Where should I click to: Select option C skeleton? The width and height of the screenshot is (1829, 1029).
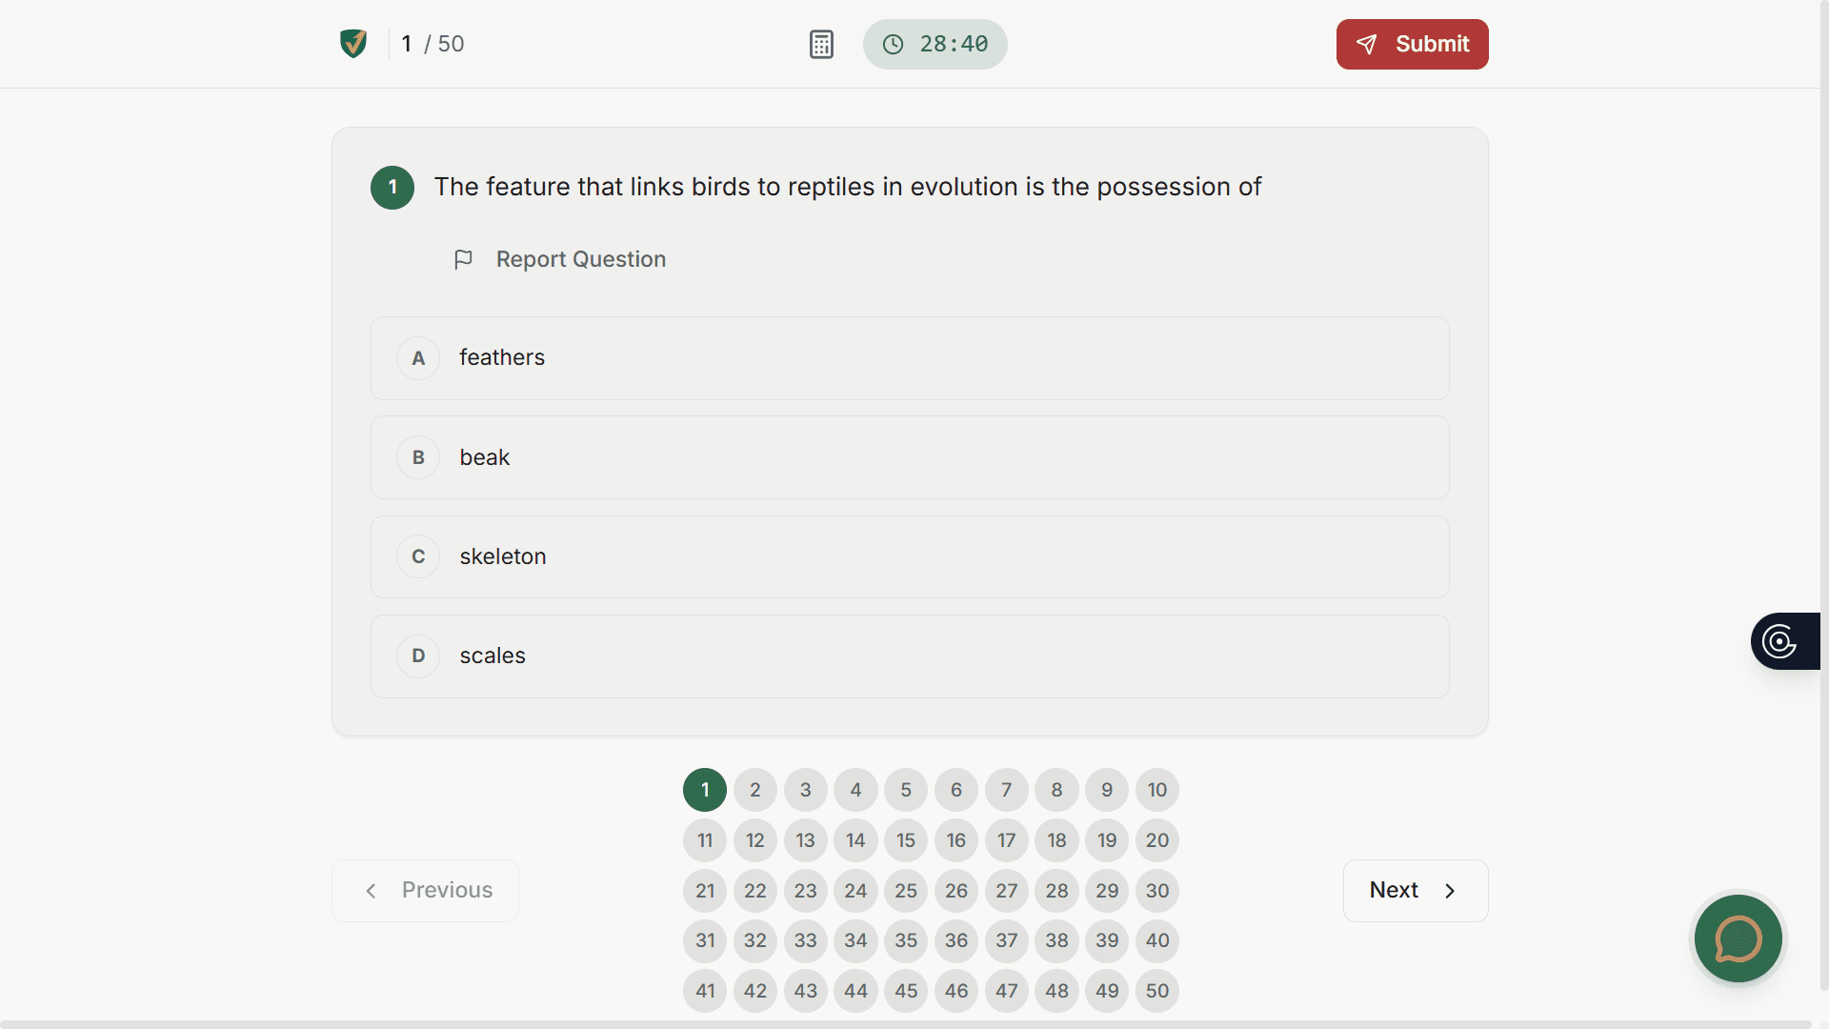tap(910, 557)
